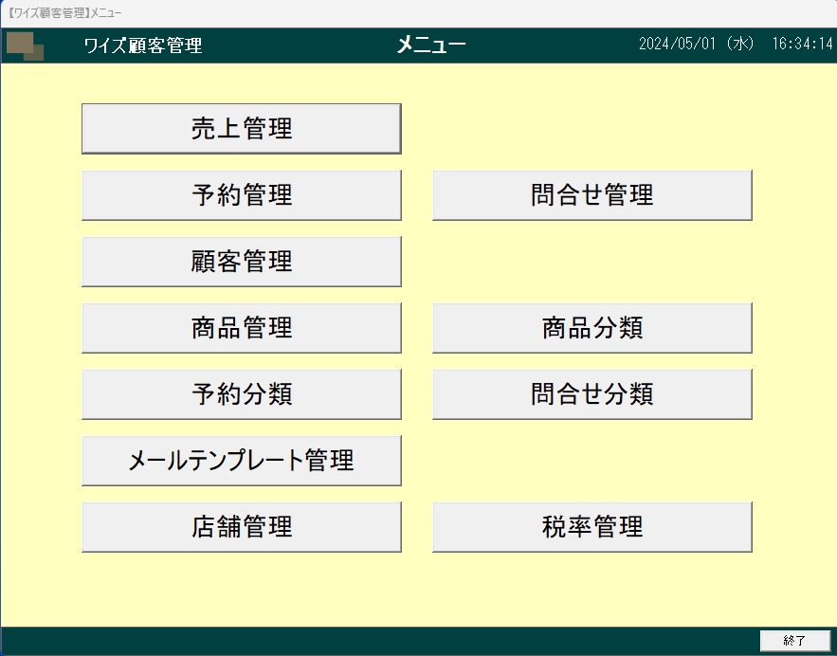Click the app logo icon in header
837x656 pixels.
tap(26, 46)
